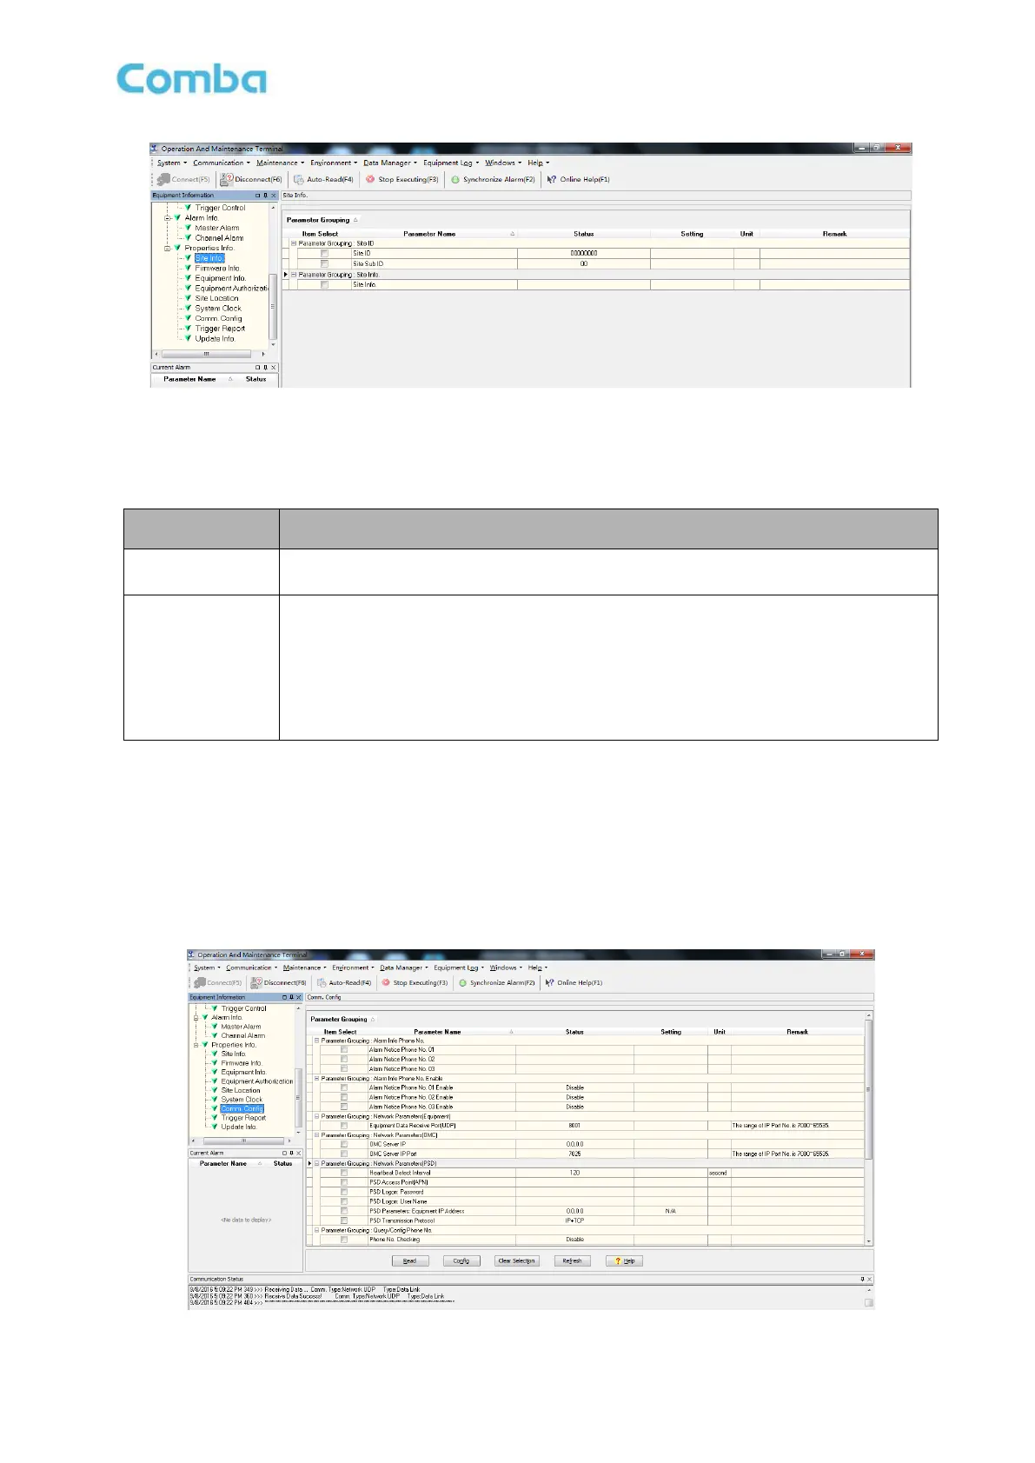
Task: Click Disconnect(F6) icon in Site Info. screenshot
Action: [x=227, y=179]
